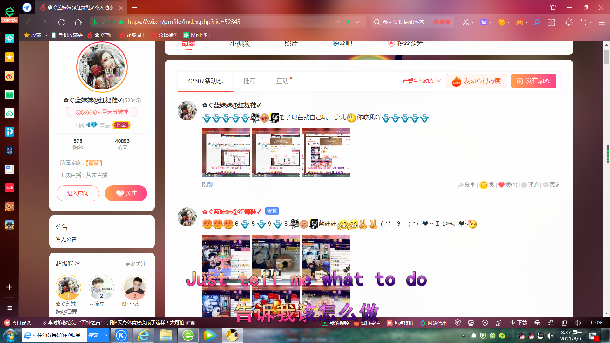Screen dimensions: 610x343
Task: Open the browser hamburger menu
Action: pyautogui.click(x=602, y=22)
